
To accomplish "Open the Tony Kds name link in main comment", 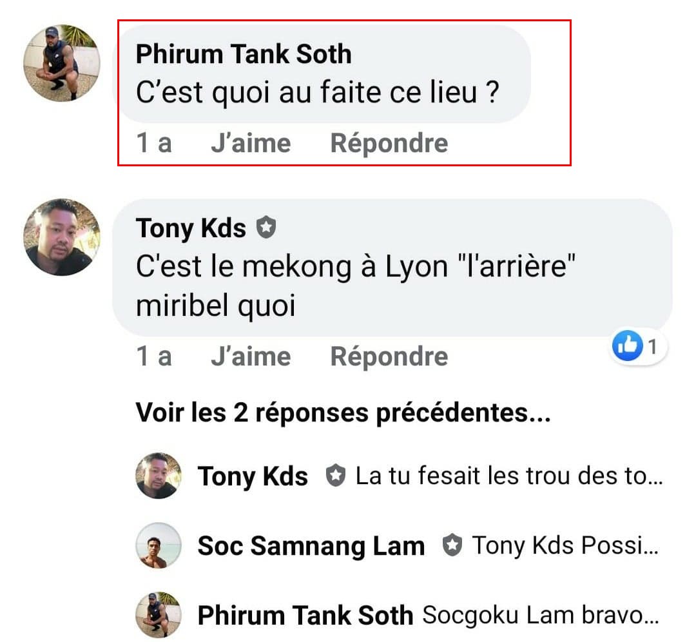I will [191, 228].
